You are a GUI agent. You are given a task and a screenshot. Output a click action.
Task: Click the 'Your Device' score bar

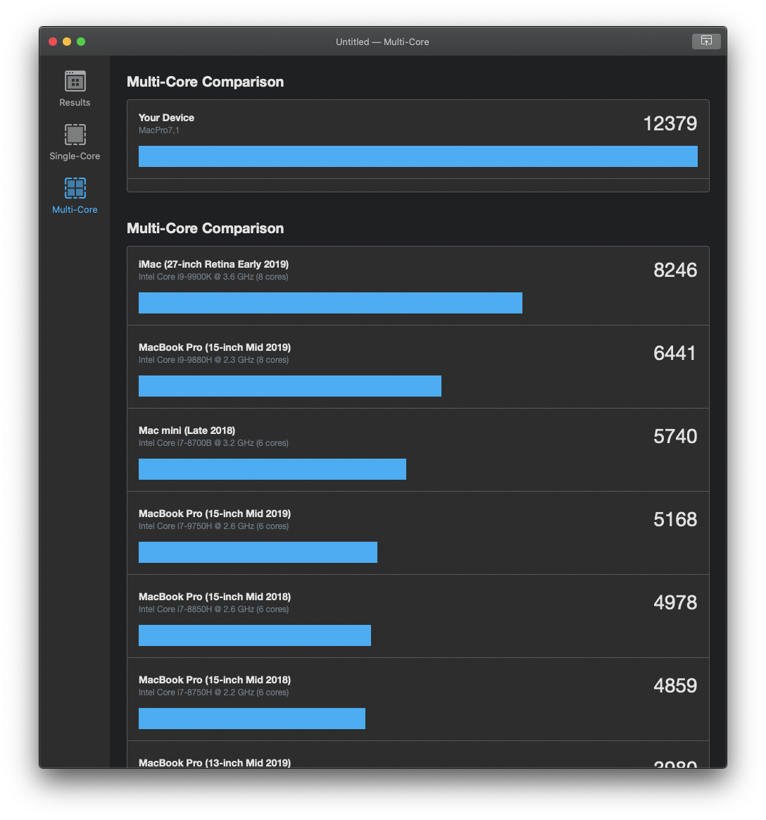click(x=418, y=156)
